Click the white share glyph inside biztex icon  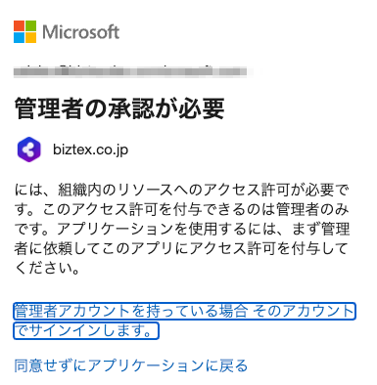(x=28, y=150)
